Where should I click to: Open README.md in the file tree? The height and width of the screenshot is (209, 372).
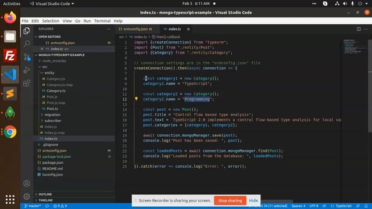click(52, 168)
